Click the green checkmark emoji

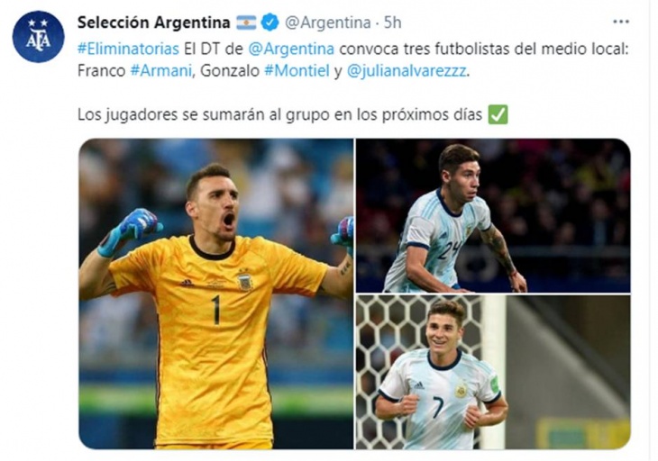point(498,114)
